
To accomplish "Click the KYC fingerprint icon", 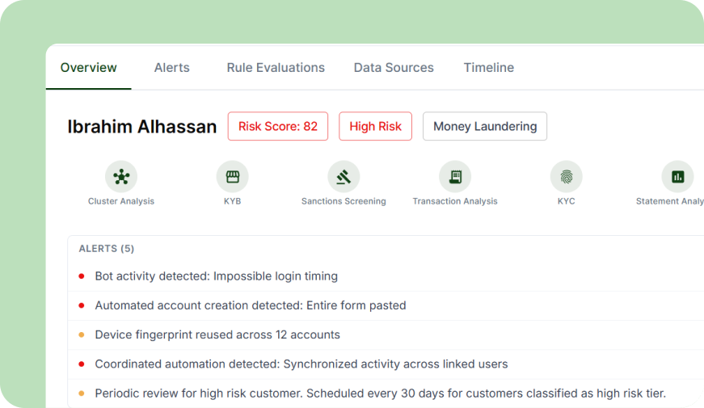I will tap(566, 176).
